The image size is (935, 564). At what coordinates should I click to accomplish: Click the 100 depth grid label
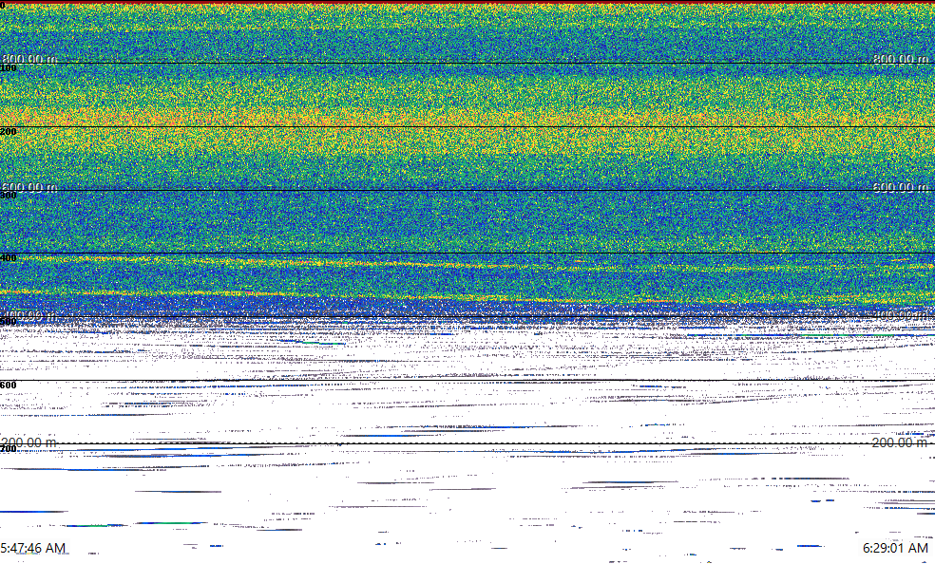(9, 68)
